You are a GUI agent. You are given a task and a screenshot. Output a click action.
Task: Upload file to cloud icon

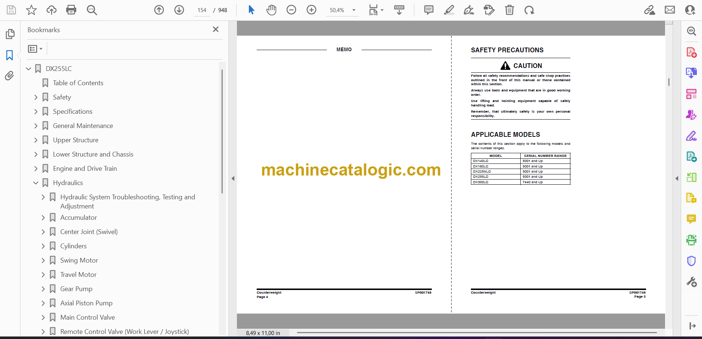click(x=52, y=10)
